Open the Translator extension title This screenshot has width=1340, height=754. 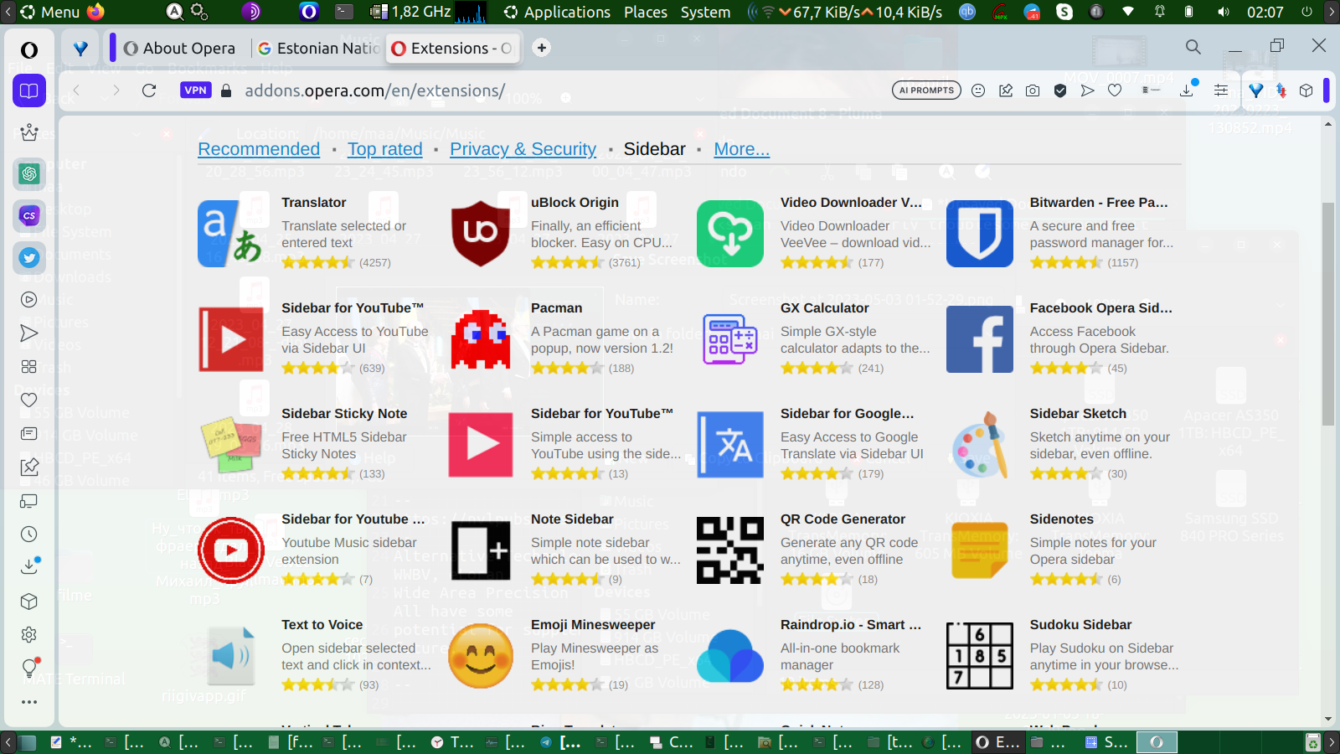(314, 203)
